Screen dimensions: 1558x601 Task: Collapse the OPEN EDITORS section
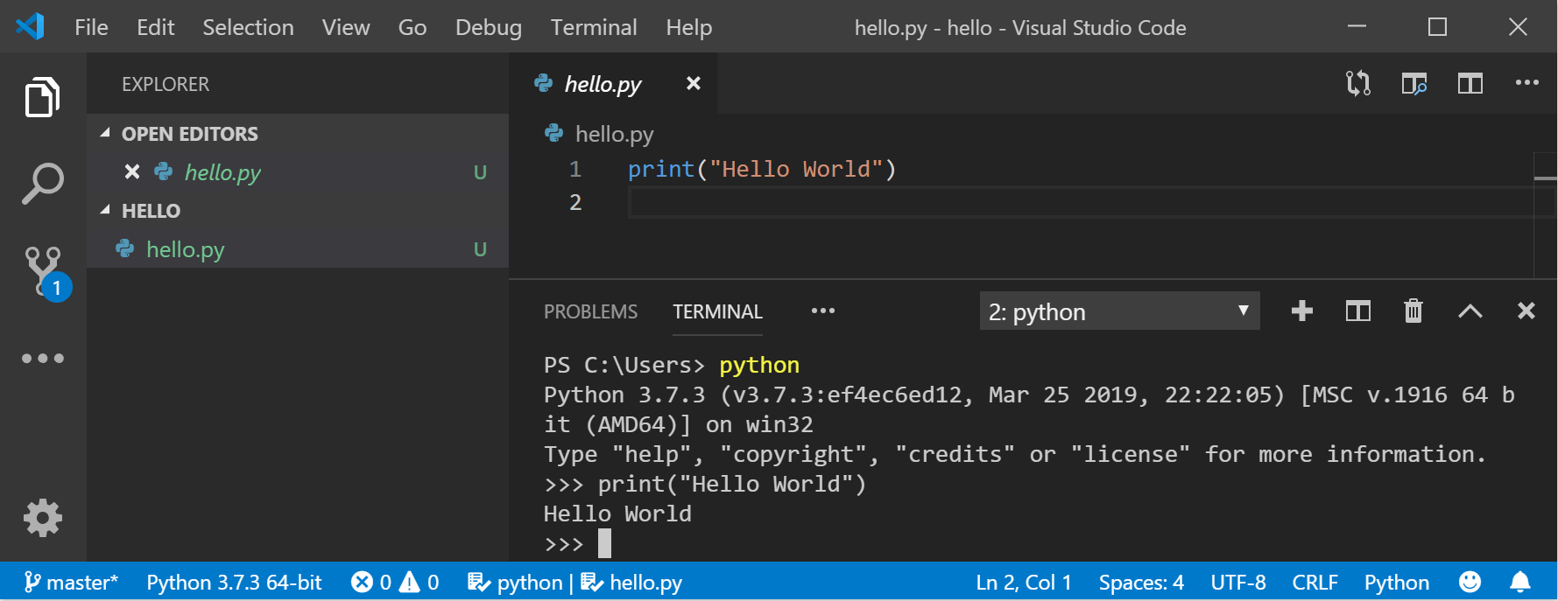click(x=106, y=134)
